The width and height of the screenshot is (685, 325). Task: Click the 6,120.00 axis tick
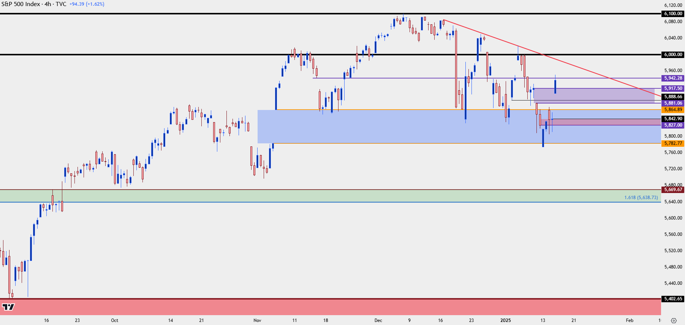pos(673,5)
